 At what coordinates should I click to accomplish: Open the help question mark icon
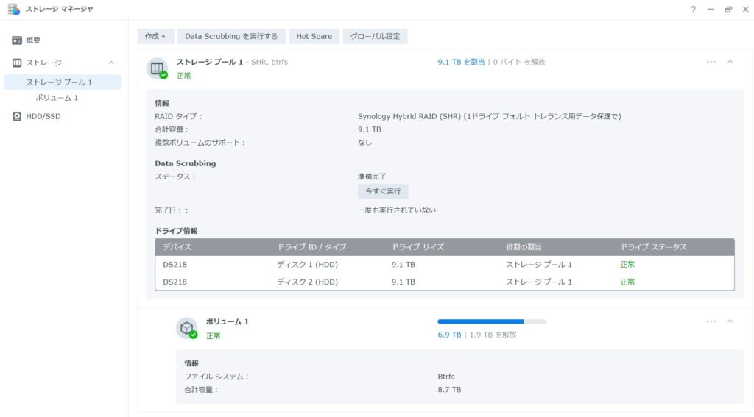pyautogui.click(x=693, y=10)
